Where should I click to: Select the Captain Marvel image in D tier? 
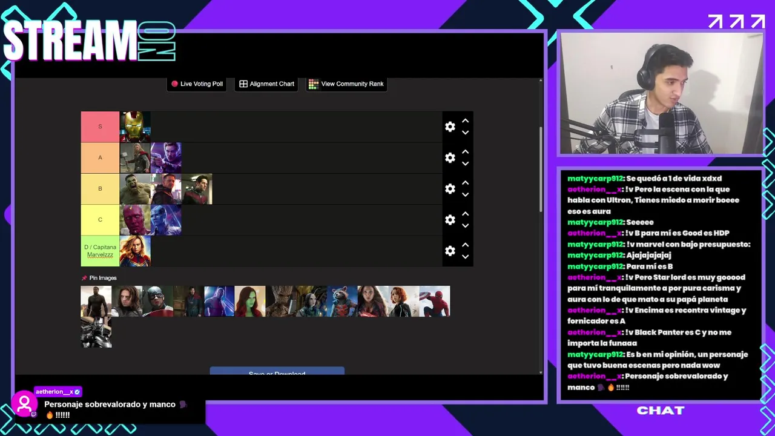pyautogui.click(x=135, y=251)
